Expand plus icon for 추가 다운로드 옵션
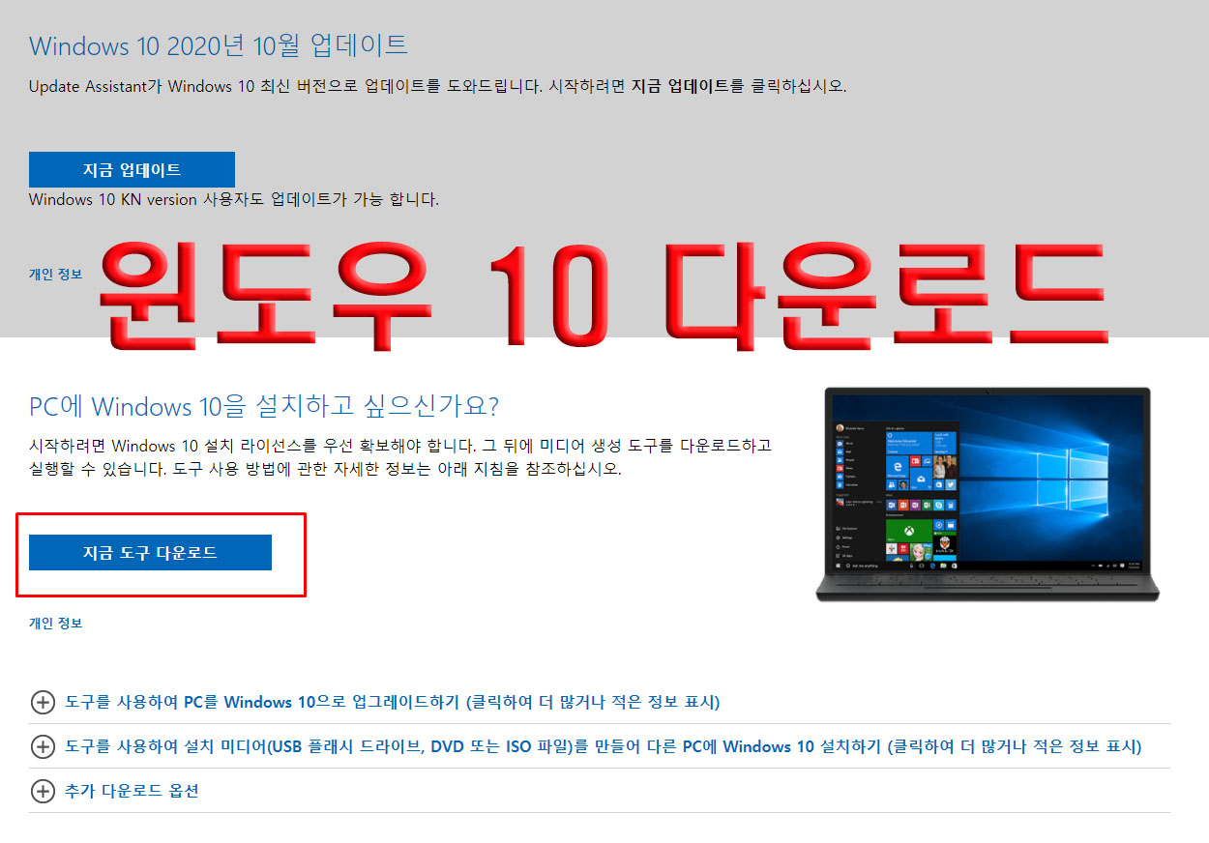Viewport: 1209px width, 843px height. point(43,791)
